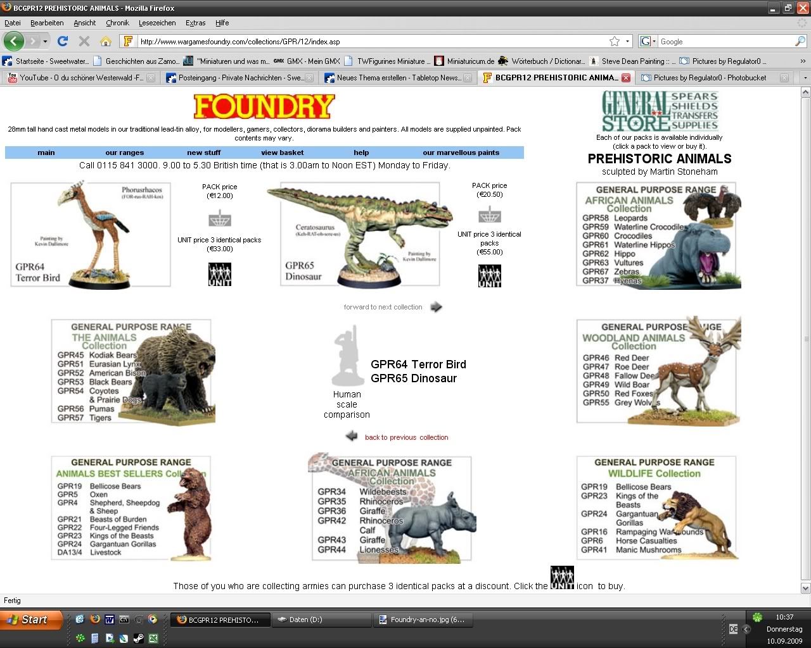
Task: Open the back/forward history dropdown arrow
Action: 45,41
